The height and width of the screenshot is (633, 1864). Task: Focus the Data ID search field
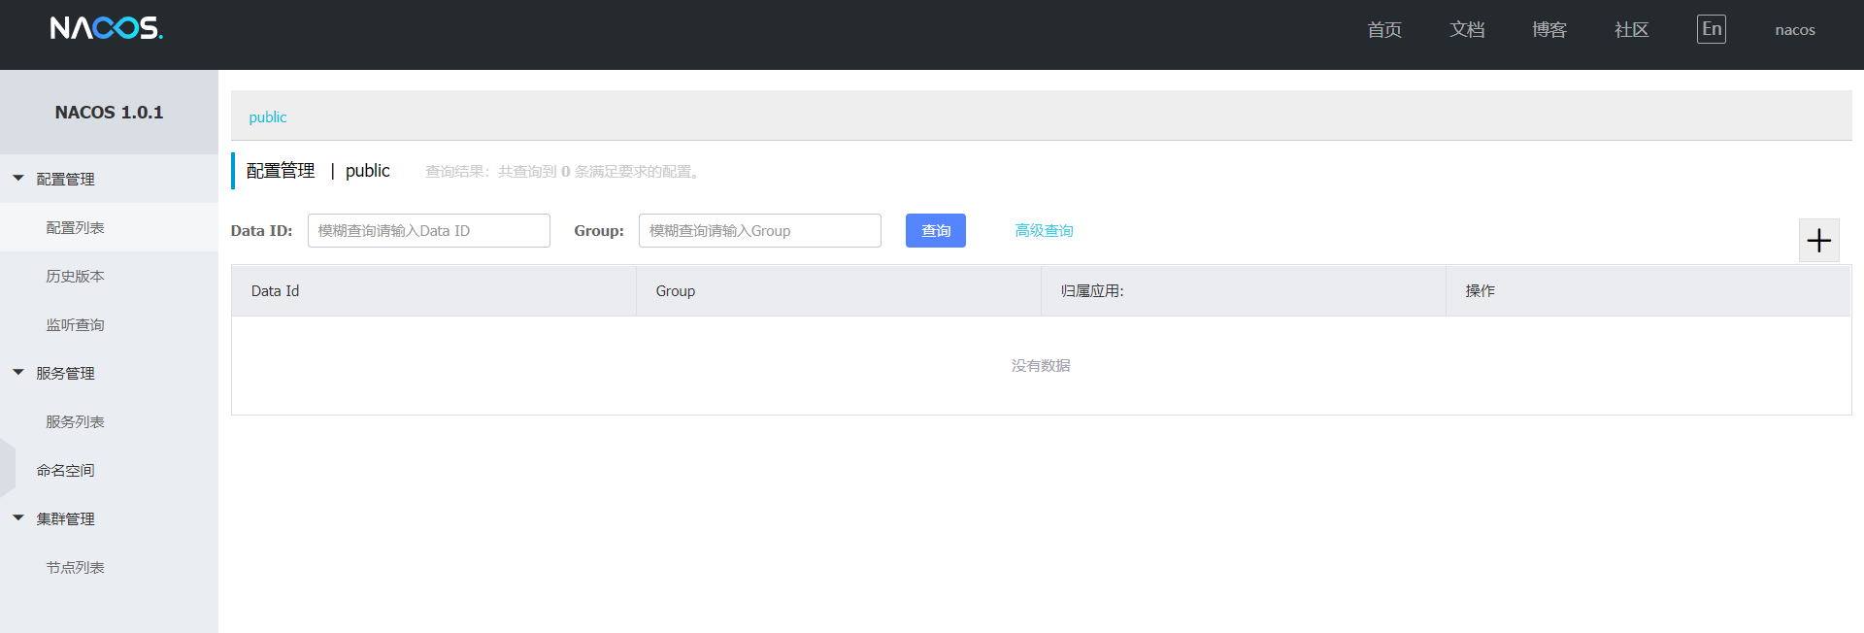(428, 230)
